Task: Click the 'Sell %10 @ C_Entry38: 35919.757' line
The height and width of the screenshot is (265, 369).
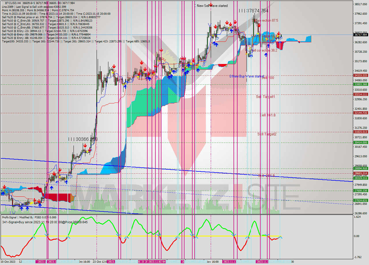Action: 48,21
